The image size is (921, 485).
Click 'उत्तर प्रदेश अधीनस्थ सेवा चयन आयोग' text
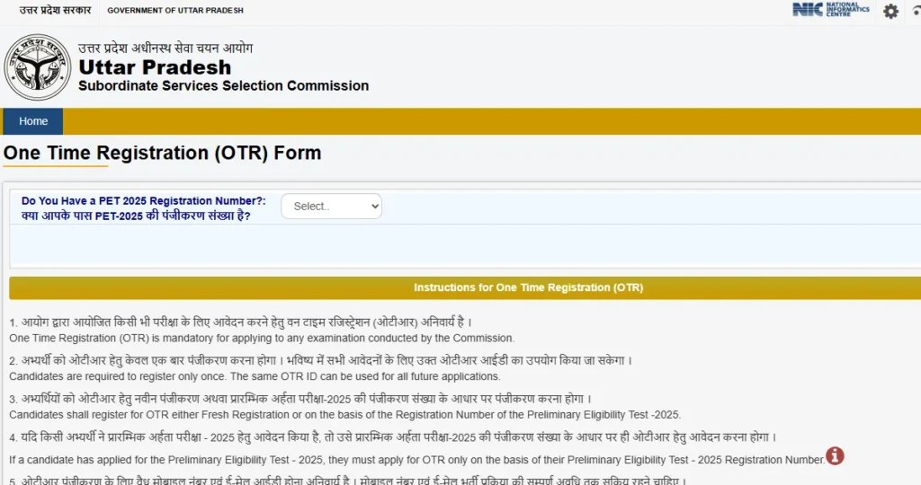click(x=165, y=48)
